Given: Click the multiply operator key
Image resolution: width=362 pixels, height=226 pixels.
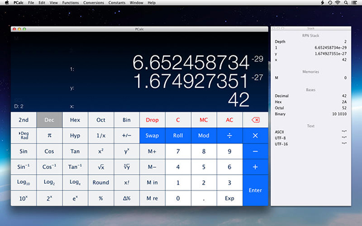Looking at the screenshot, I should point(255,136).
